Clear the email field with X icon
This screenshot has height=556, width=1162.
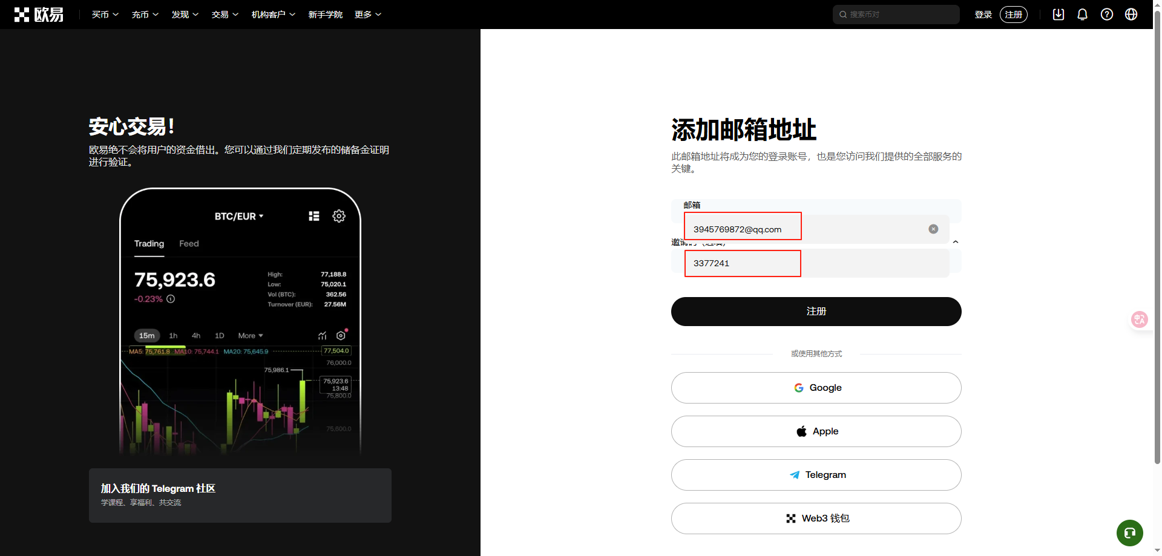[x=933, y=229]
